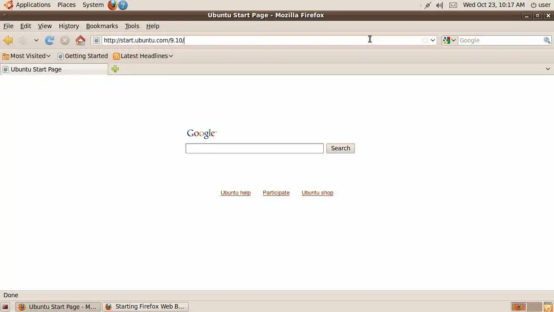Open the Places menu in top panel
This screenshot has height=312, width=554.
[67, 5]
